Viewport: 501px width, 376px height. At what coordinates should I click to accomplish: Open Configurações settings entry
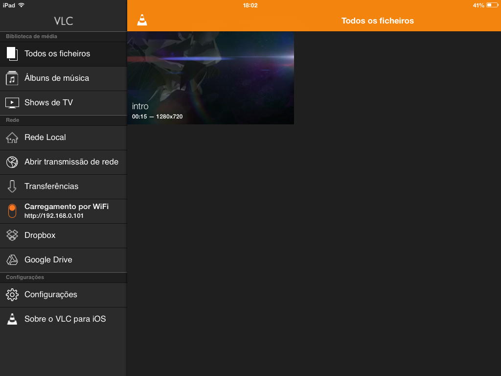63,295
